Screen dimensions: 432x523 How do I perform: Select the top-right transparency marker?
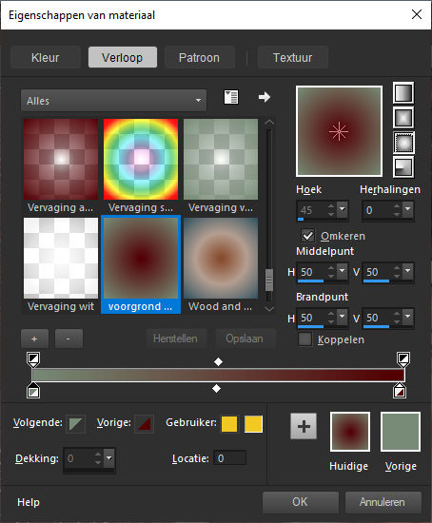[403, 359]
